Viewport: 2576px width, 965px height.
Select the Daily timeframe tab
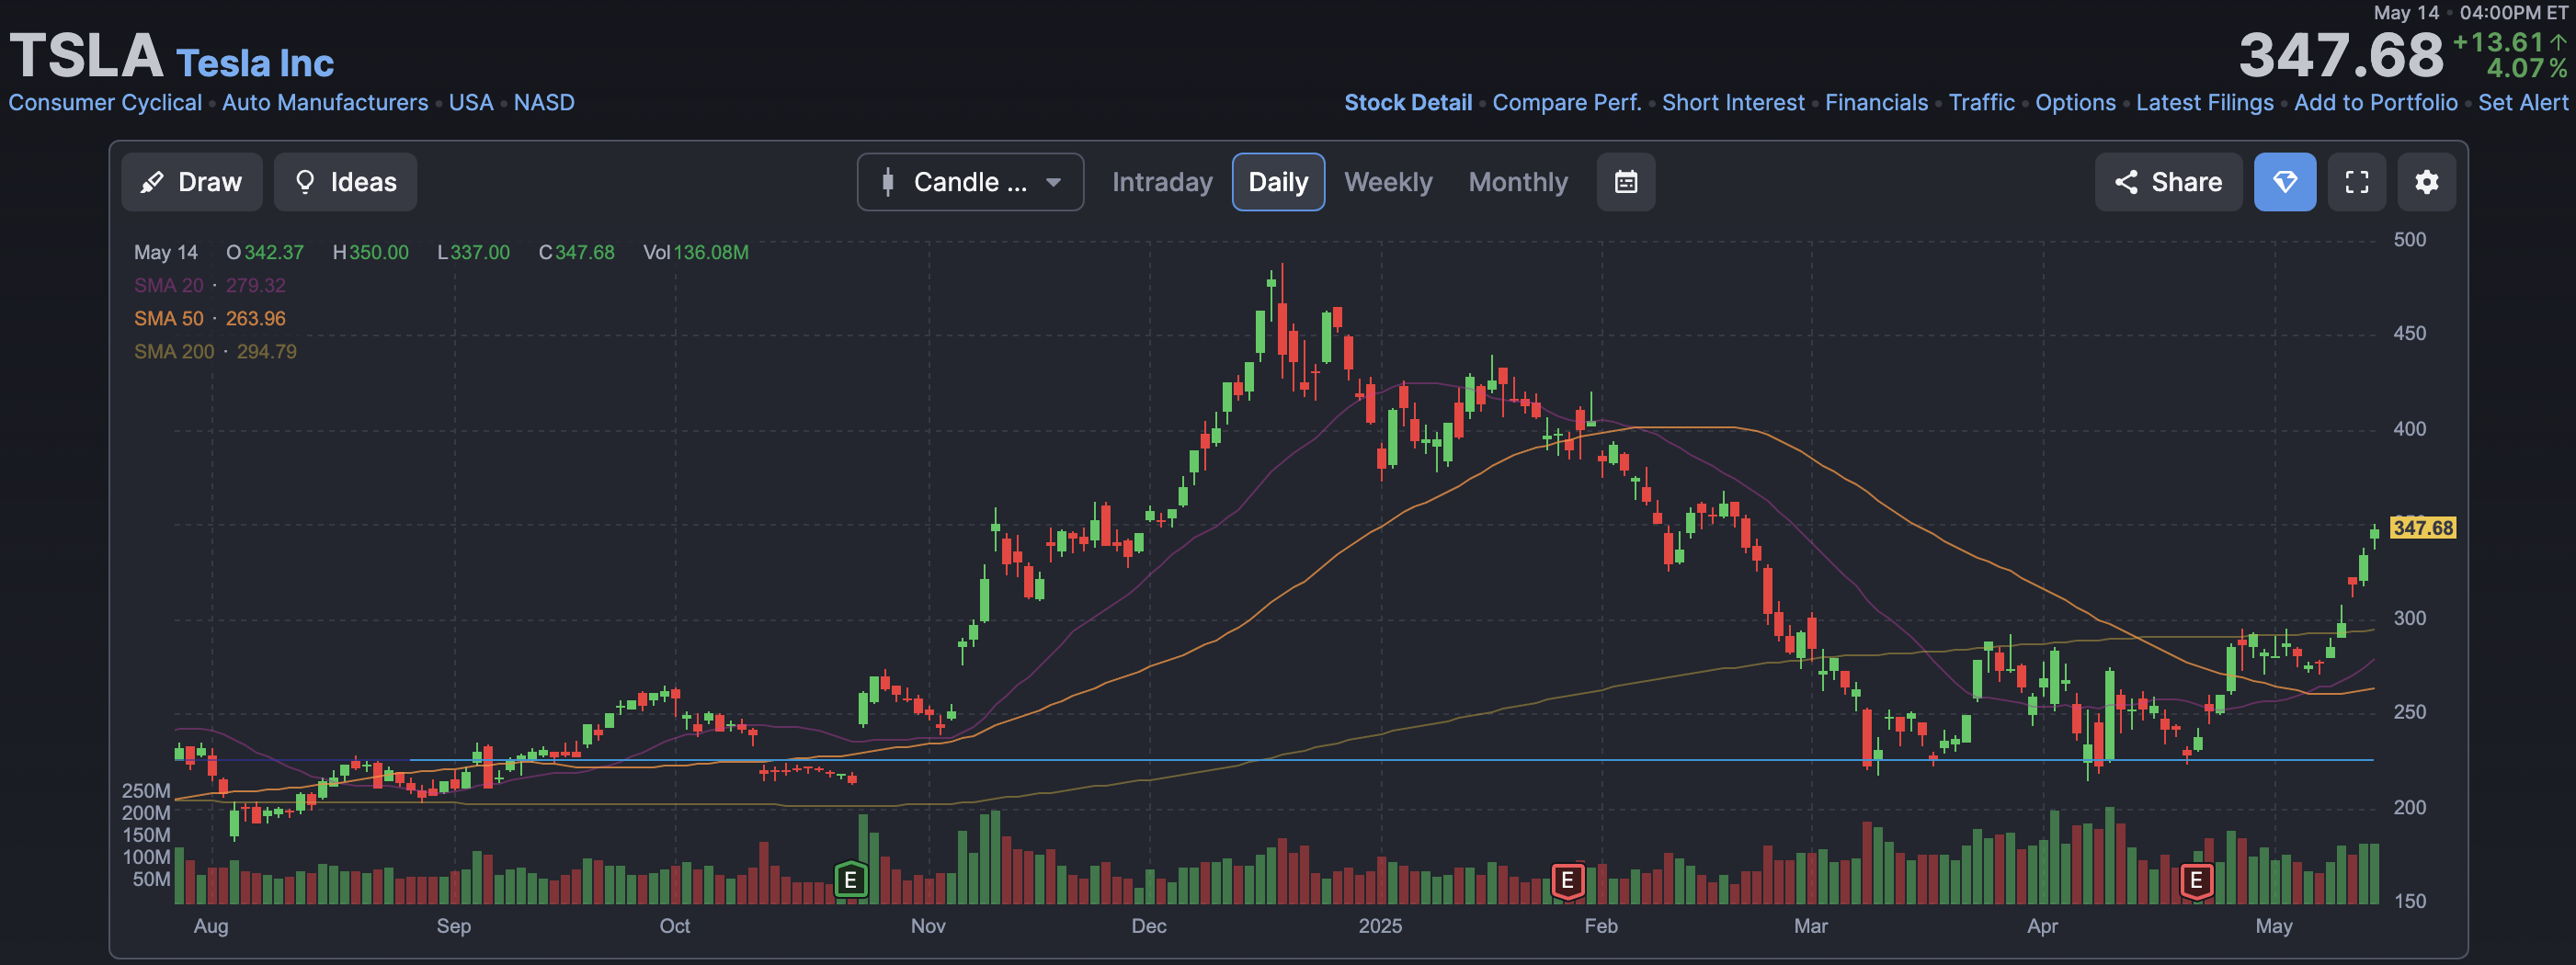(1278, 182)
